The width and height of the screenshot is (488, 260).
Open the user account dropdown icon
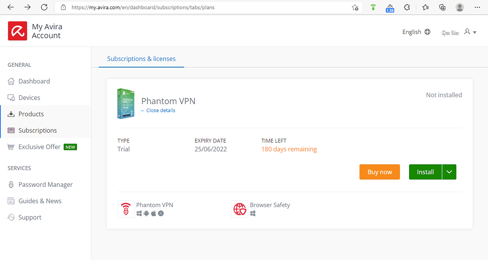click(471, 32)
